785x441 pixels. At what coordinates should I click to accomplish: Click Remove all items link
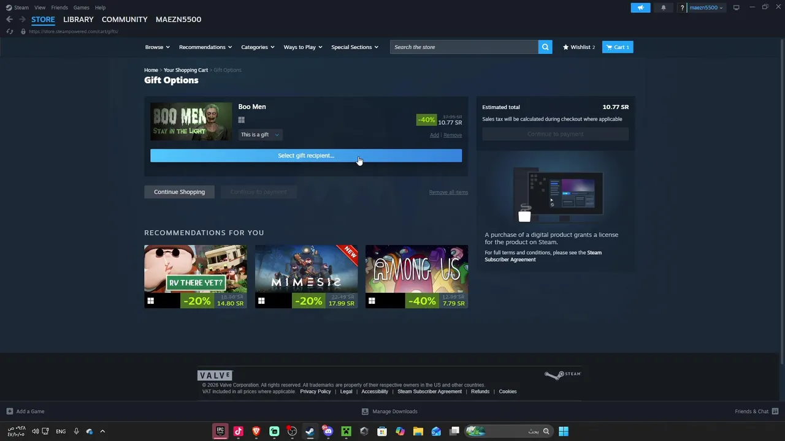coord(448,192)
